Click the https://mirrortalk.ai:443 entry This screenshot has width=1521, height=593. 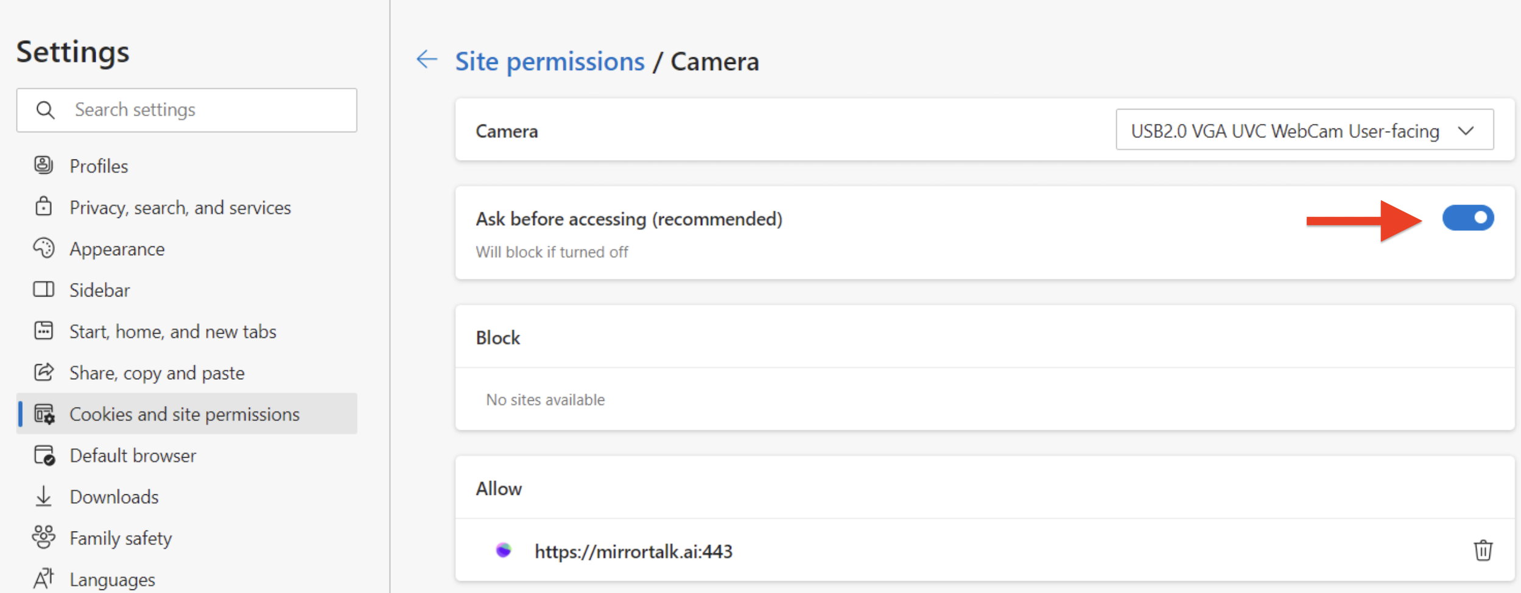[633, 551]
